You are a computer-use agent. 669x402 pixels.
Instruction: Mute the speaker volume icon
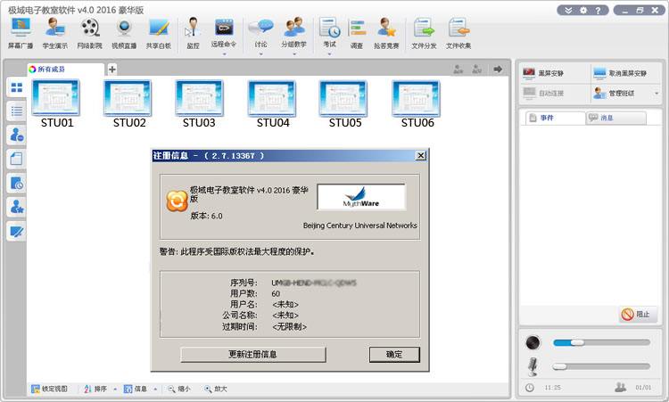(533, 342)
